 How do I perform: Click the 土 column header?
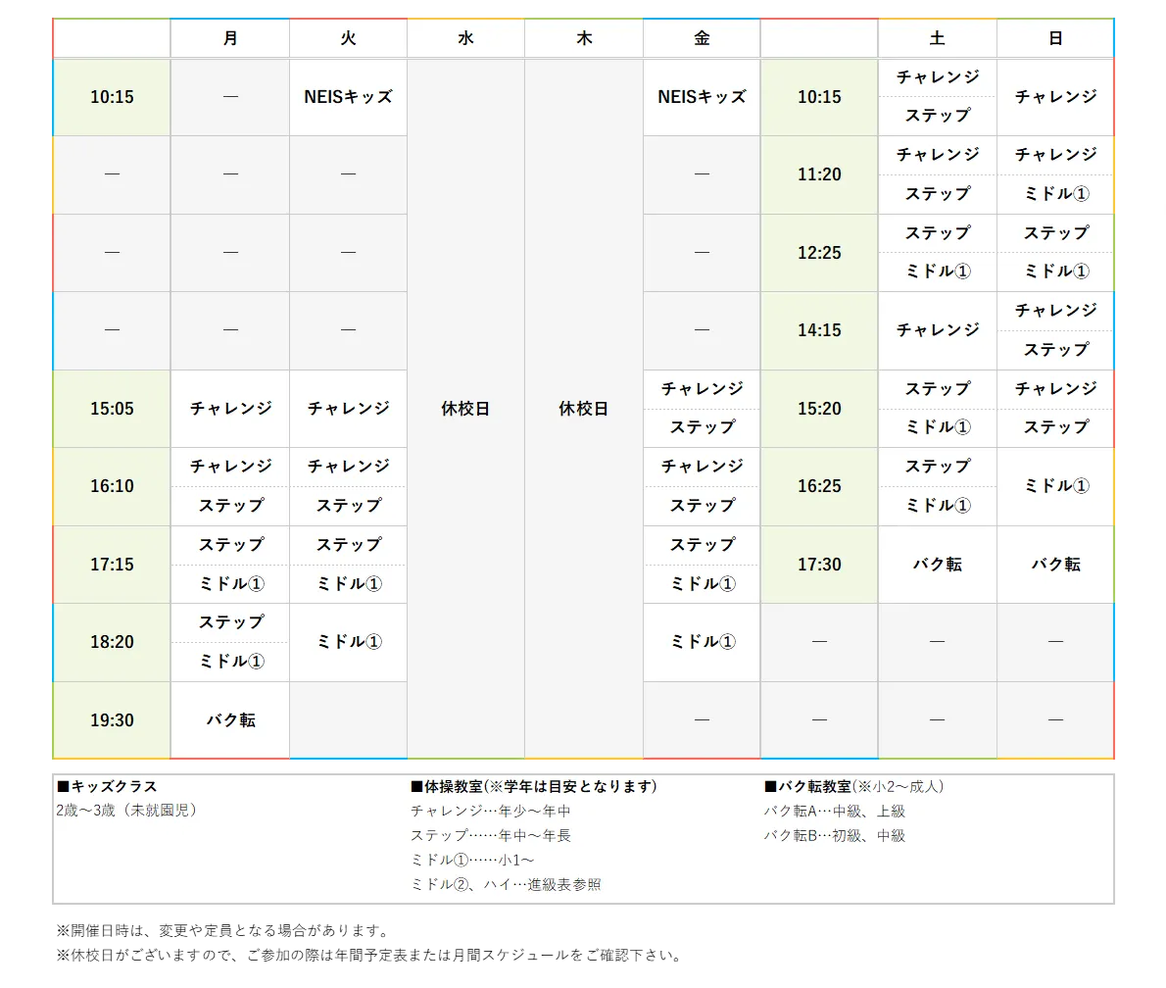[937, 38]
